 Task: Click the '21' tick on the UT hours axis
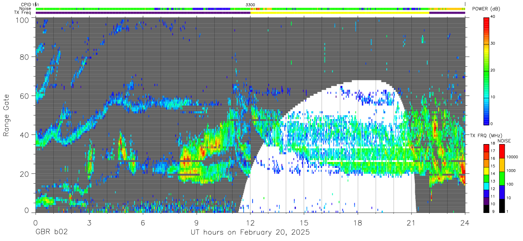point(411,222)
